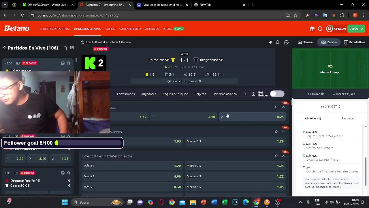The width and height of the screenshot is (369, 208).
Task: Bet on Menos 4.5 at 1.22
Action: (x=235, y=177)
